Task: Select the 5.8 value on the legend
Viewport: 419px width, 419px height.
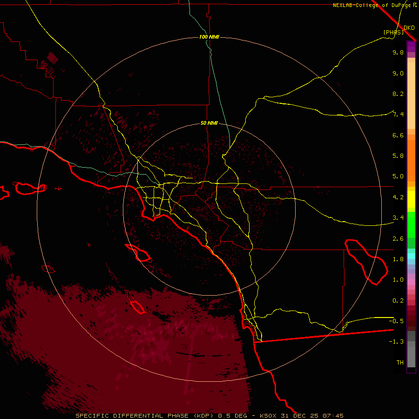Action: click(398, 156)
